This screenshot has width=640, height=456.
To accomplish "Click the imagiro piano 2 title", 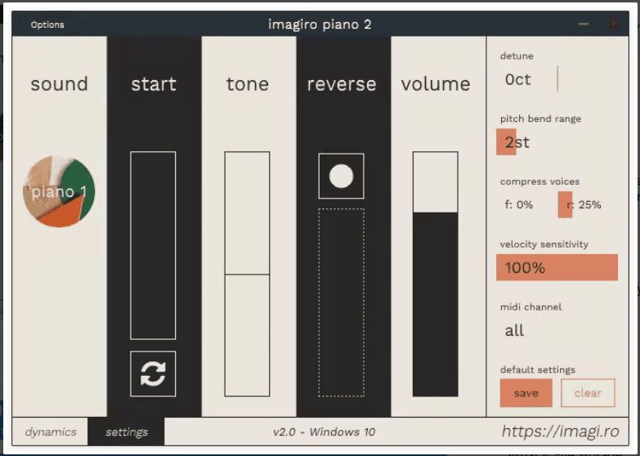I will [x=320, y=24].
